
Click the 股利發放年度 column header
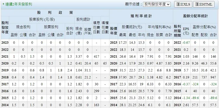tap(5, 28)
